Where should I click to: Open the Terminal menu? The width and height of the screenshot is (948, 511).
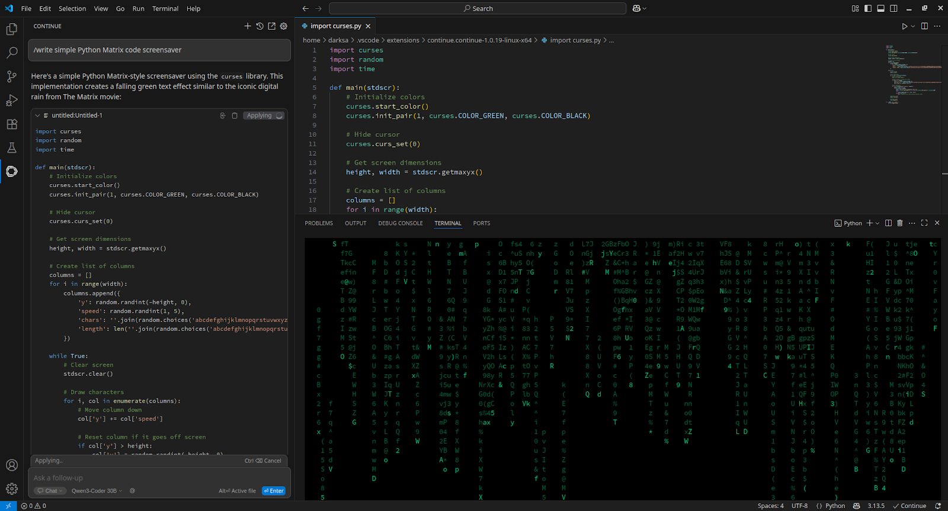coord(165,8)
